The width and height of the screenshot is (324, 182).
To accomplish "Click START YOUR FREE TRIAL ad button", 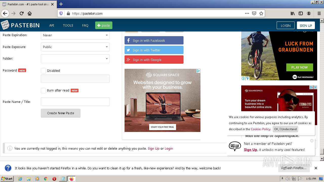I will pyautogui.click(x=163, y=127).
